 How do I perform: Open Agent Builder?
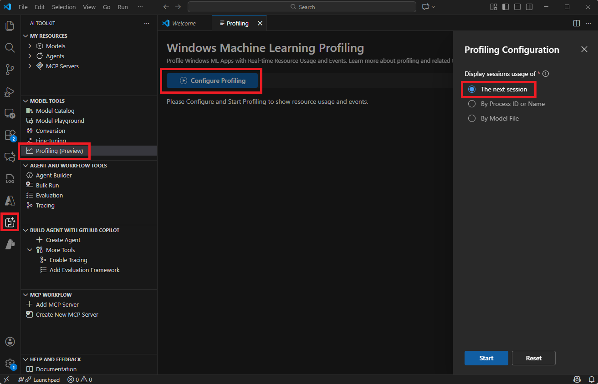(53, 175)
